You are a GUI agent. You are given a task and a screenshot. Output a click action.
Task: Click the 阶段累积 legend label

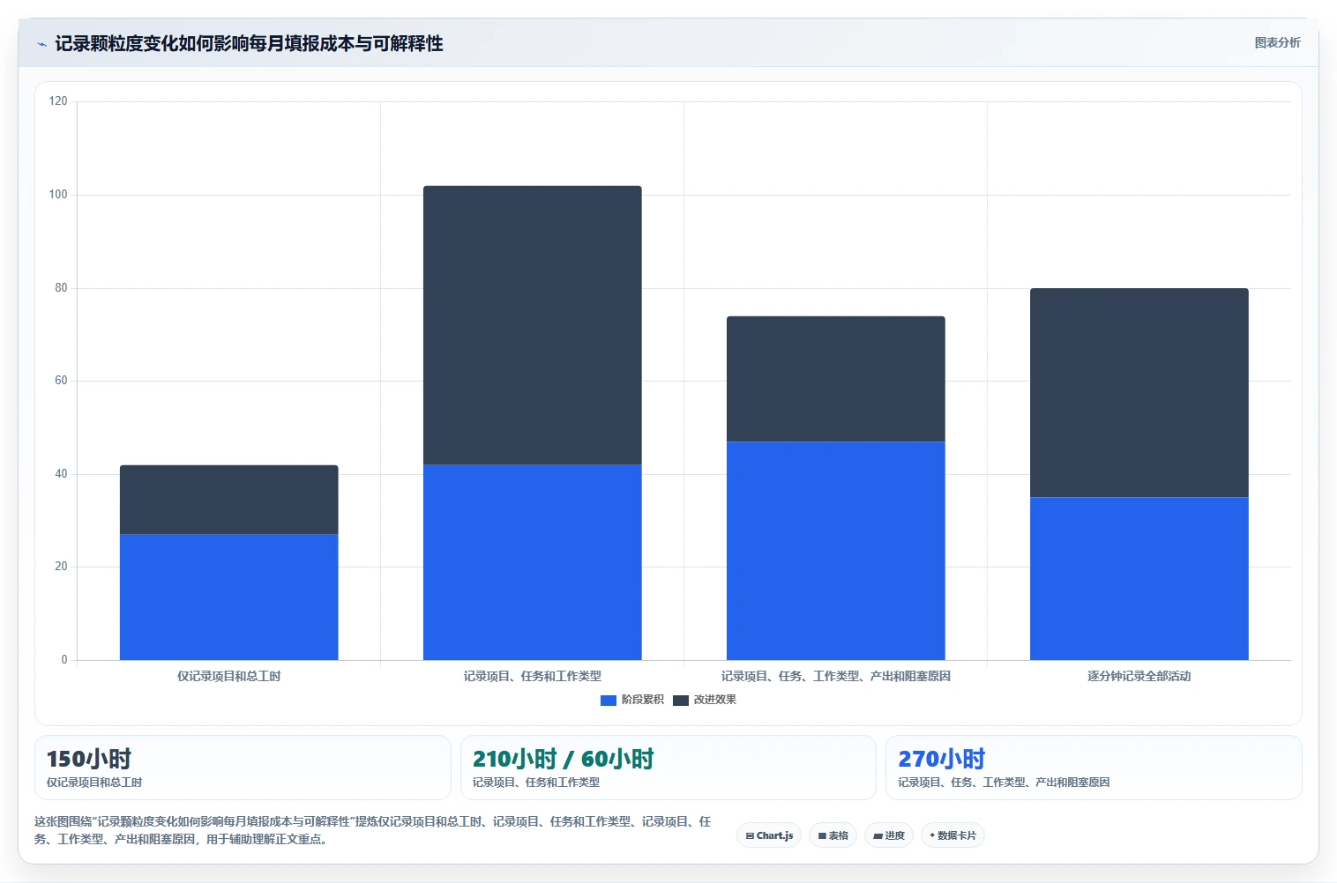(642, 700)
